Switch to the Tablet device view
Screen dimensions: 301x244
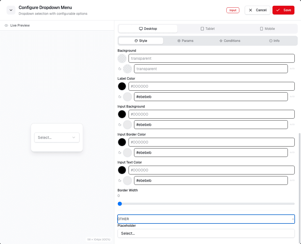208,29
